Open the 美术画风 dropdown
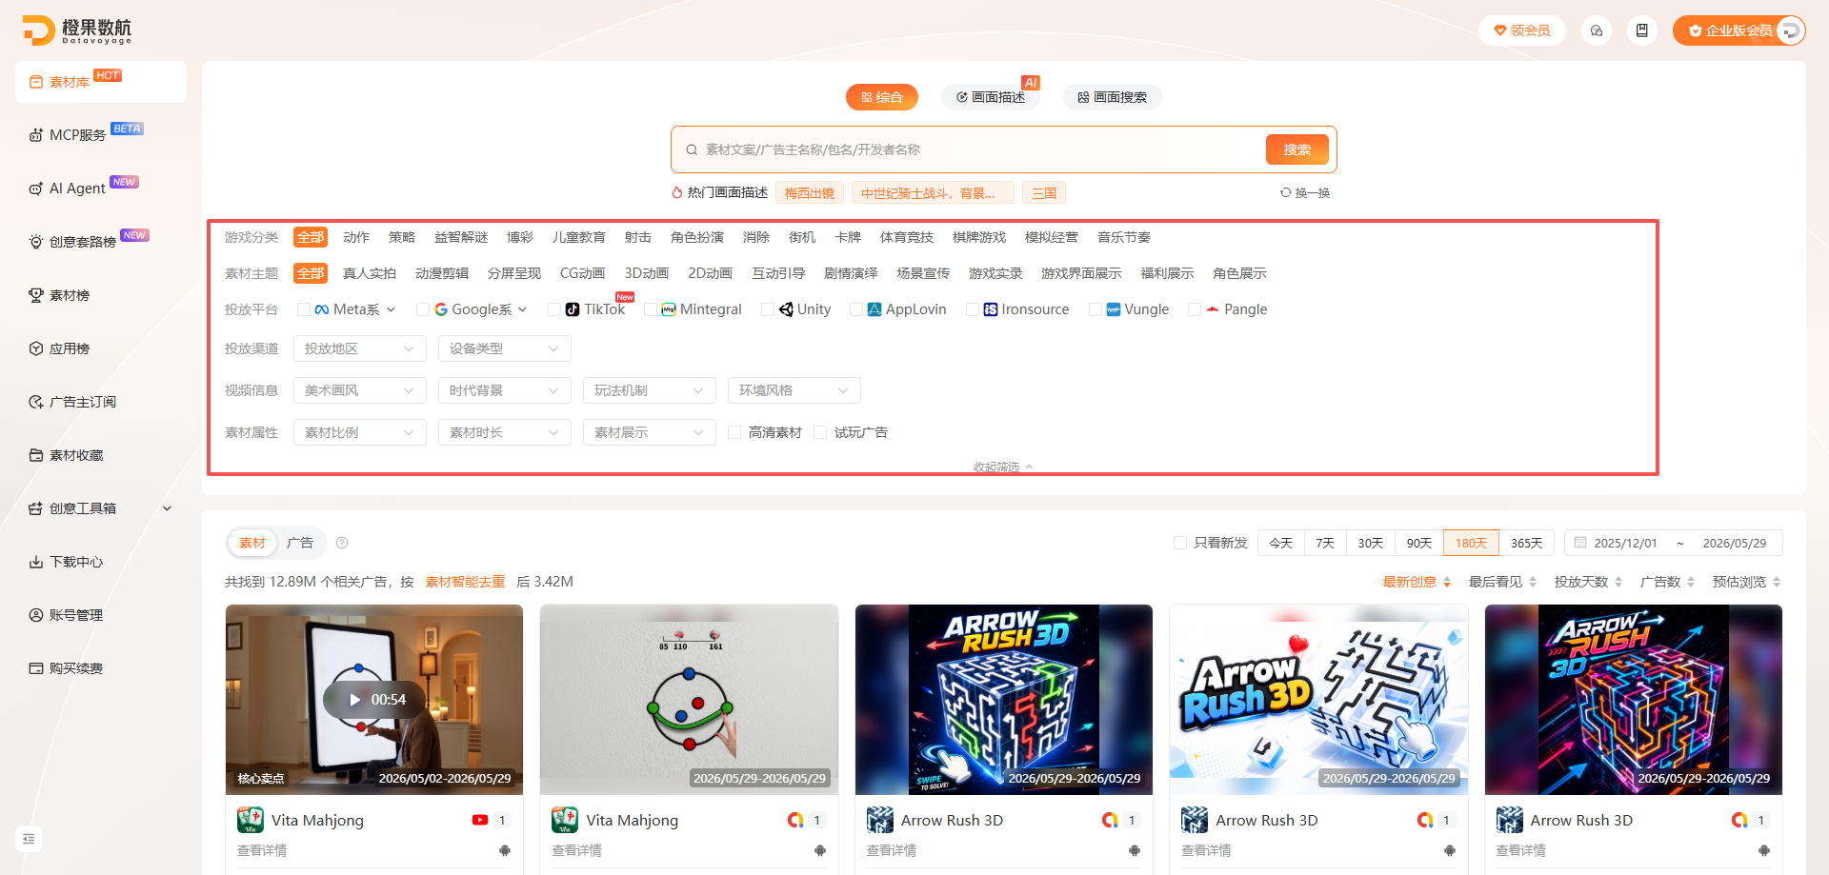Screen dimensions: 1829x875 coord(360,390)
